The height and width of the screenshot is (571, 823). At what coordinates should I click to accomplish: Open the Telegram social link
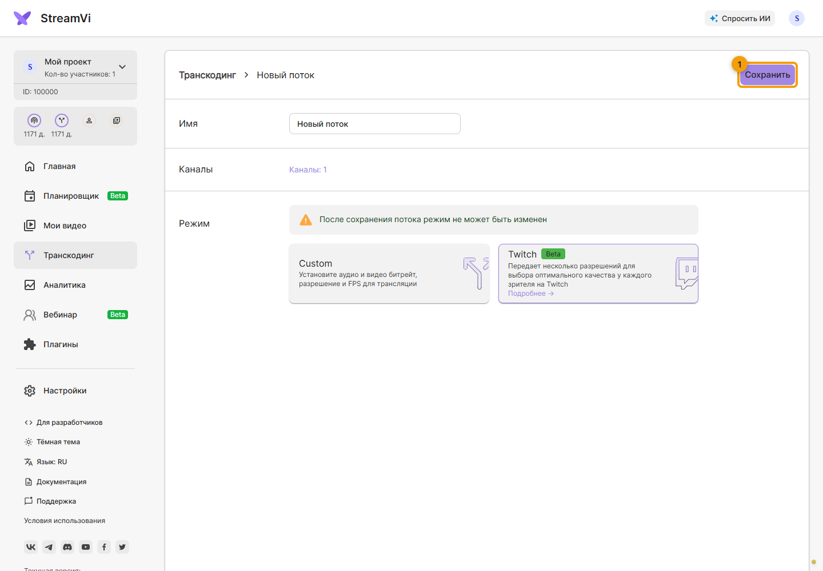coord(49,547)
